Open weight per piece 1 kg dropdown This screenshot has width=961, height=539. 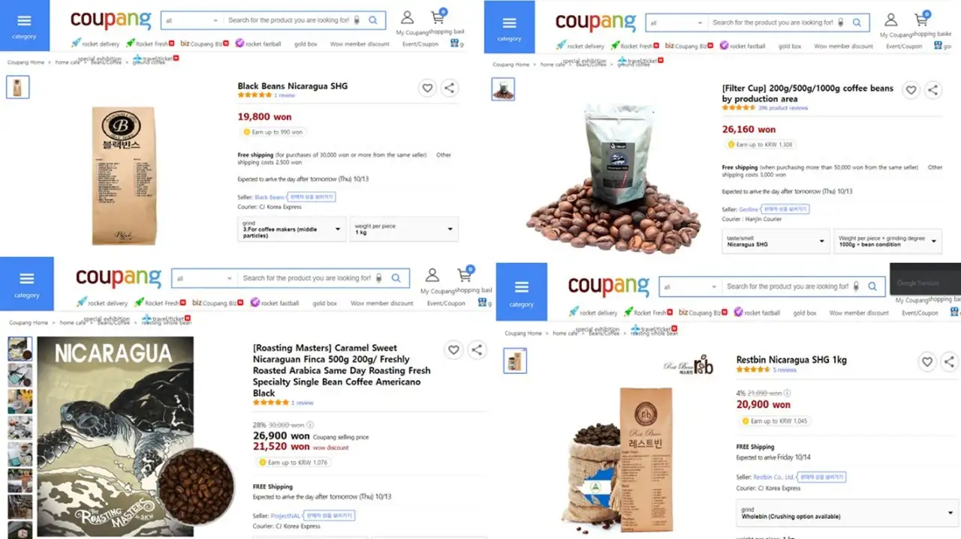pyautogui.click(x=404, y=229)
